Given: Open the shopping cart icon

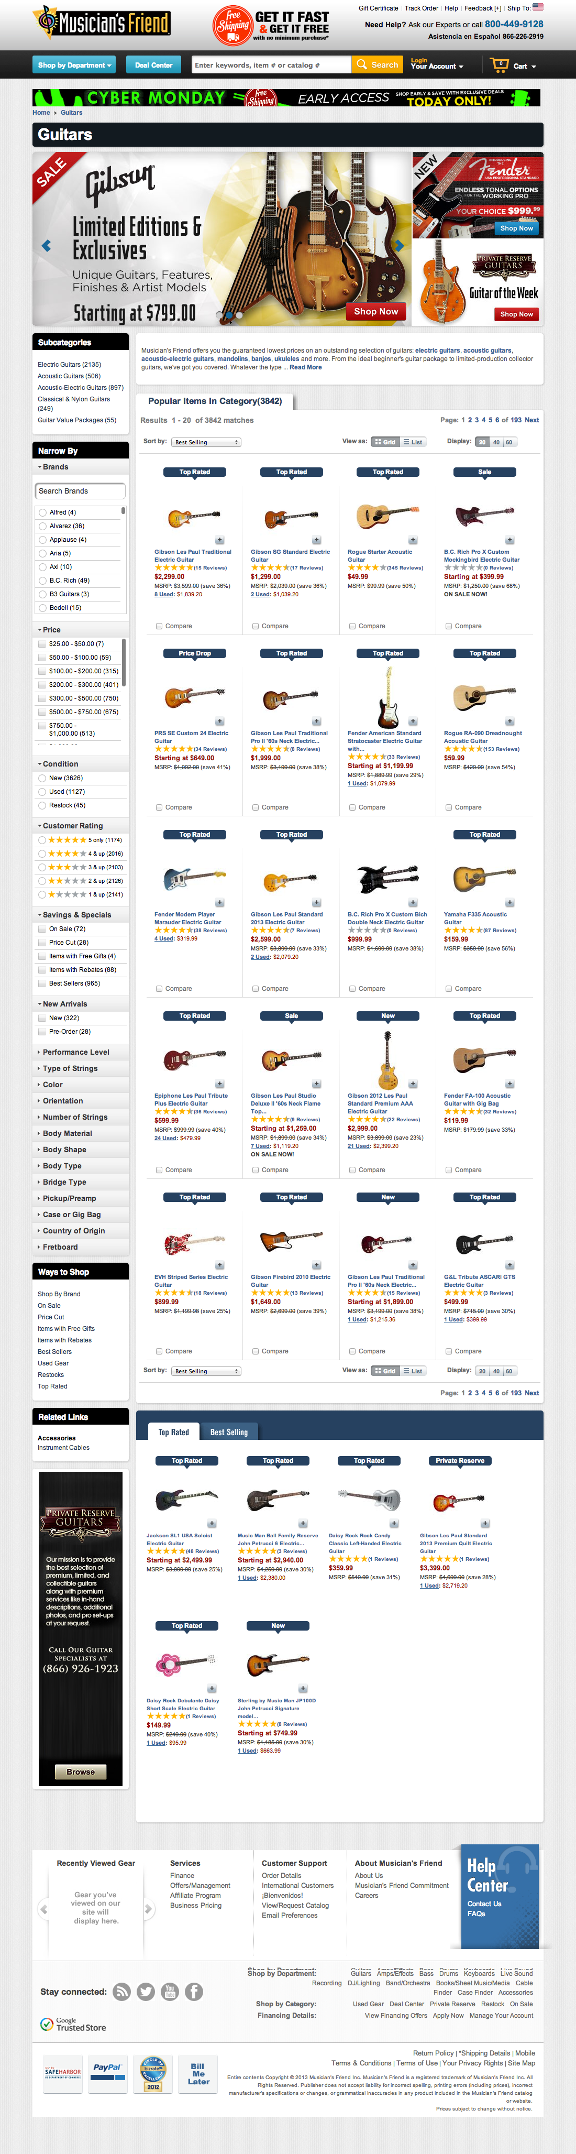Looking at the screenshot, I should [499, 64].
